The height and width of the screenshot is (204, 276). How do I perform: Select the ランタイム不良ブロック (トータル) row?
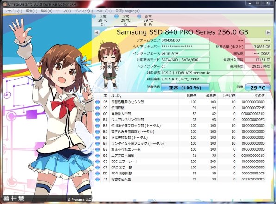click(180, 144)
